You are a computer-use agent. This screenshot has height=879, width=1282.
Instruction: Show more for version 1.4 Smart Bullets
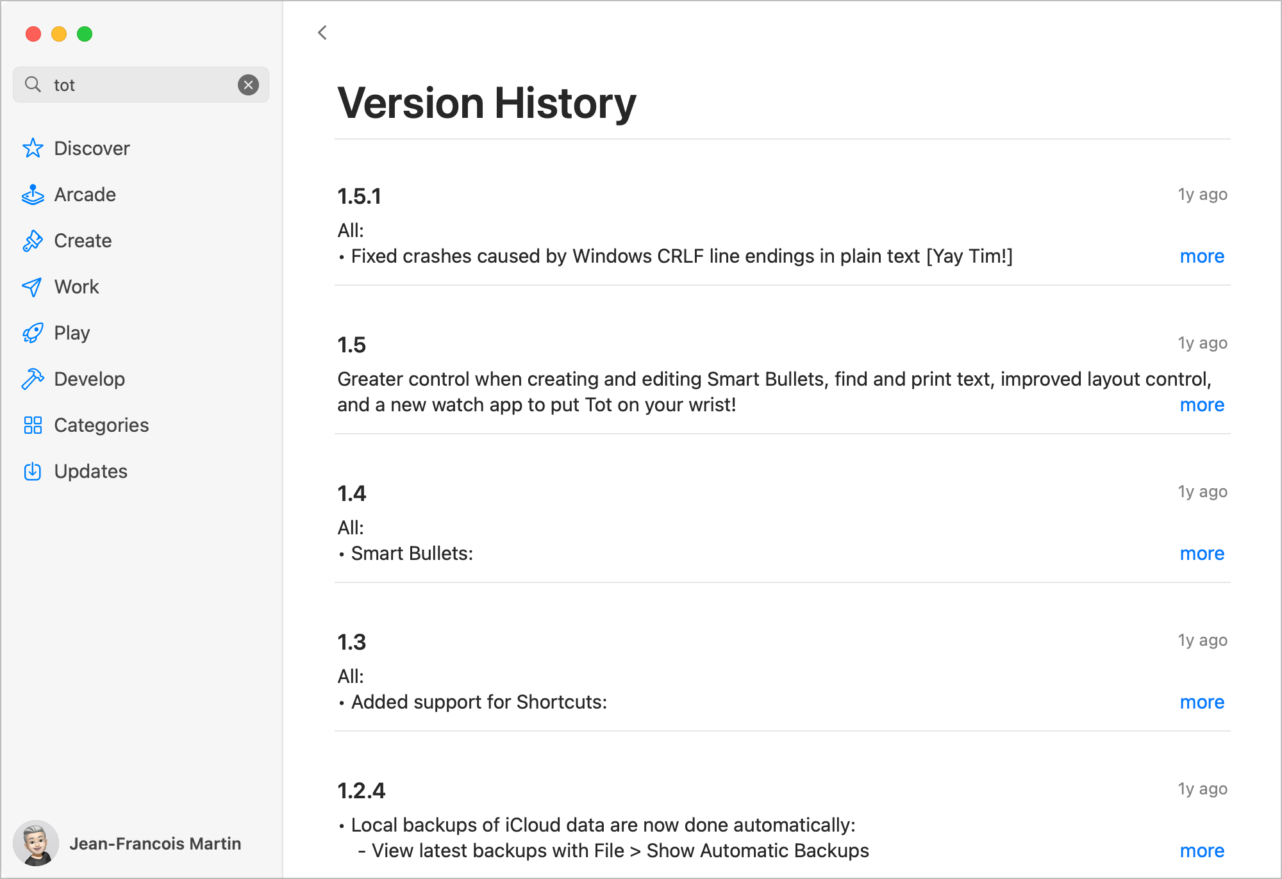(1201, 553)
